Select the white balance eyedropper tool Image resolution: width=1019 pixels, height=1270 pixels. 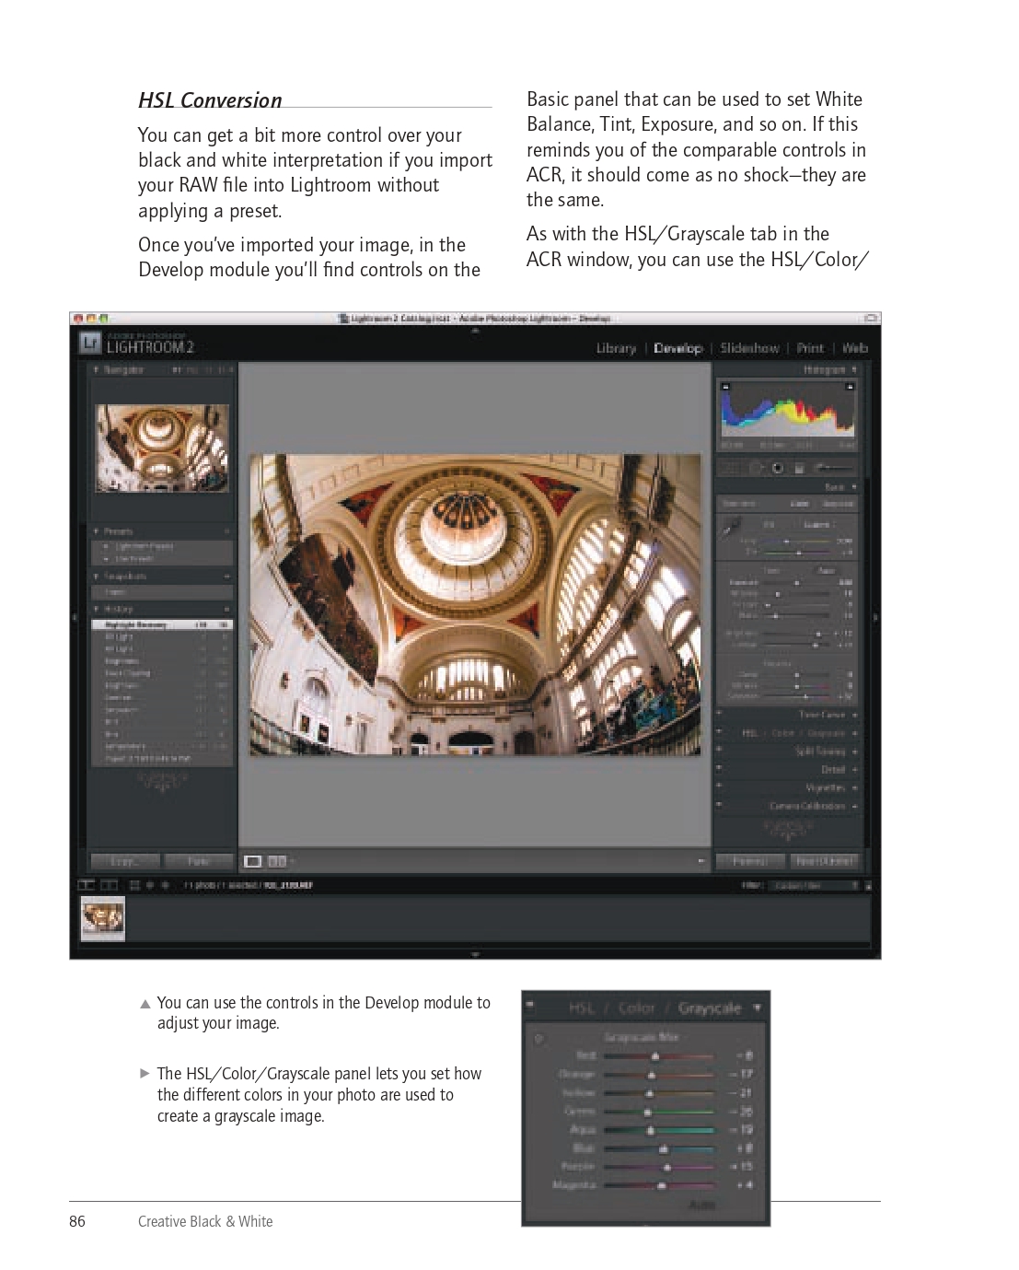point(730,528)
